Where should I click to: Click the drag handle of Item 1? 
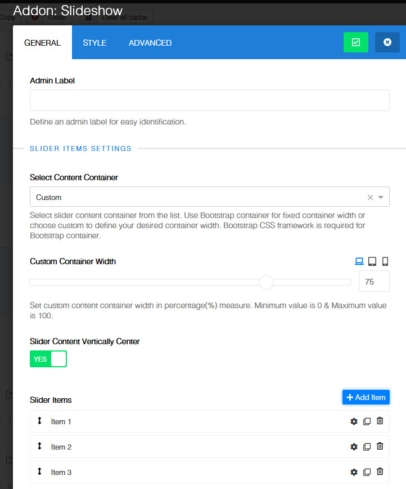[x=39, y=421]
